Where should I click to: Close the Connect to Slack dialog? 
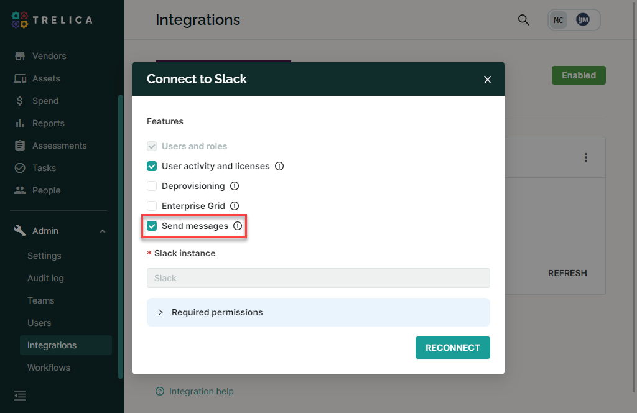pos(488,80)
